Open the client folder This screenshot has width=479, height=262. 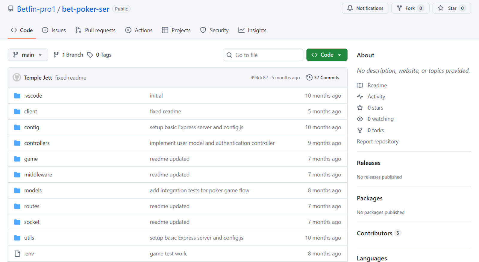pyautogui.click(x=31, y=111)
